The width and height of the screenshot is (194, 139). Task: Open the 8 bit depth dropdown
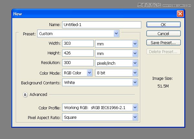click(116, 73)
